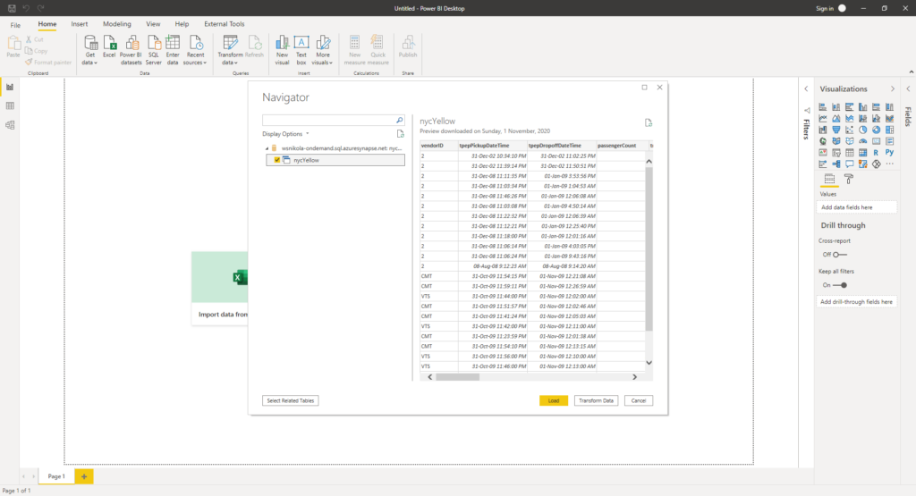Open the File menu

click(x=15, y=24)
